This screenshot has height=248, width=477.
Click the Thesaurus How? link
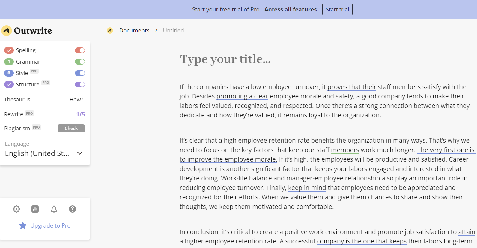pos(76,99)
